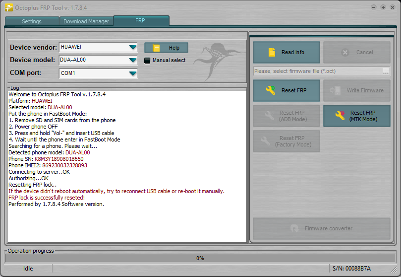Click the Firmware converter arrow icon
The width and height of the screenshot is (401, 277).
(x=294, y=228)
